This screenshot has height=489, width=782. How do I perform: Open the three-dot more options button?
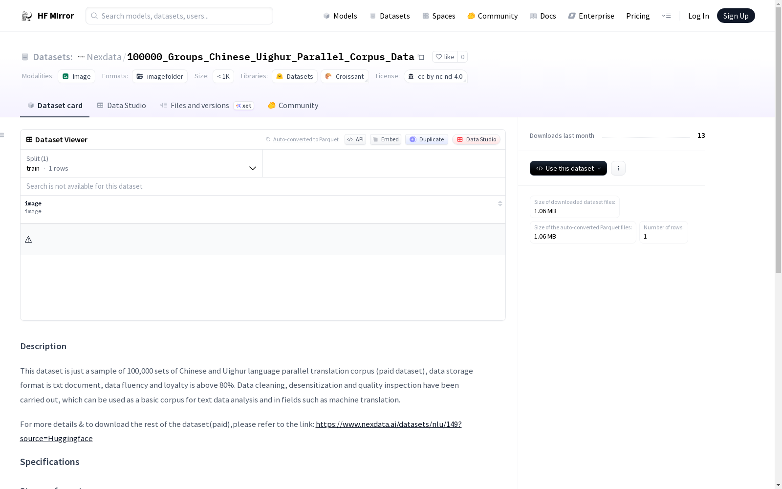pos(618,168)
